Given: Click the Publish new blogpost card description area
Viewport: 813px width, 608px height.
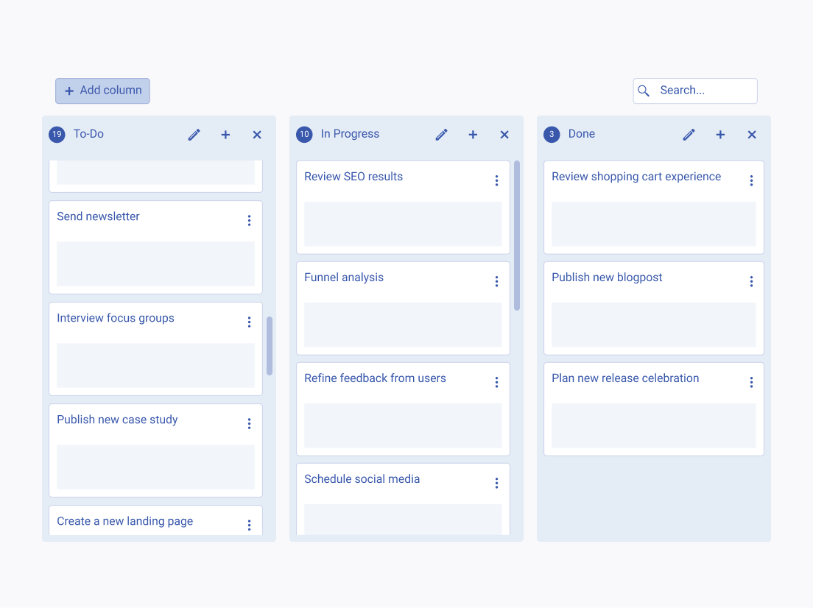Looking at the screenshot, I should pos(654,325).
